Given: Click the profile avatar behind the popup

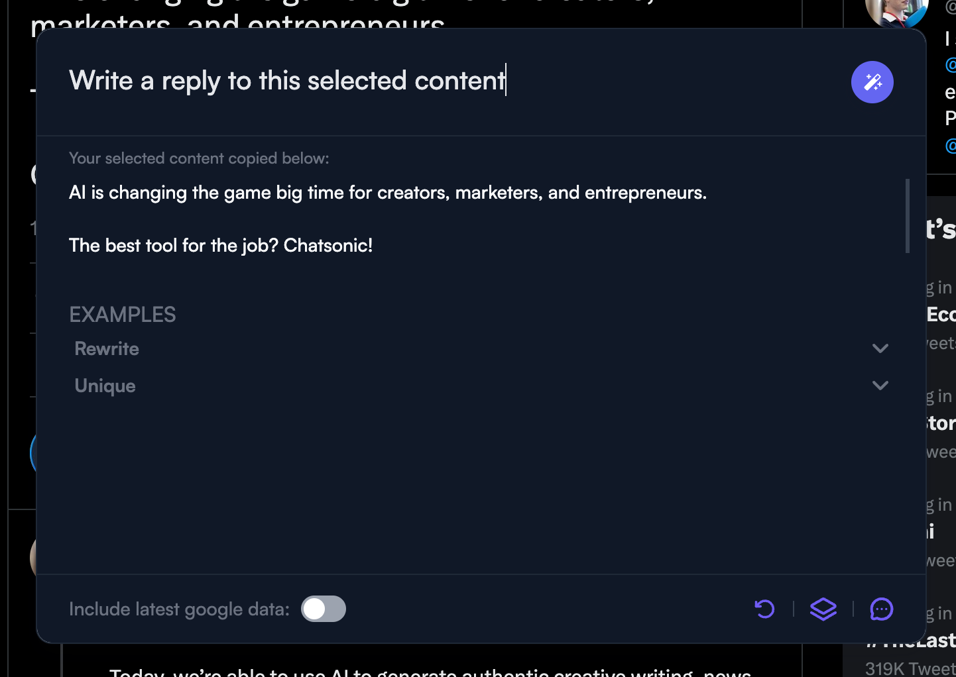Looking at the screenshot, I should [x=896, y=12].
